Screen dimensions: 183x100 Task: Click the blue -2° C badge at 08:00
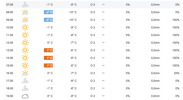click(48, 12)
